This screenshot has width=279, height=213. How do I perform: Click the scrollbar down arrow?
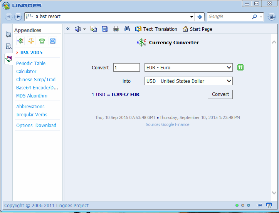point(274,193)
